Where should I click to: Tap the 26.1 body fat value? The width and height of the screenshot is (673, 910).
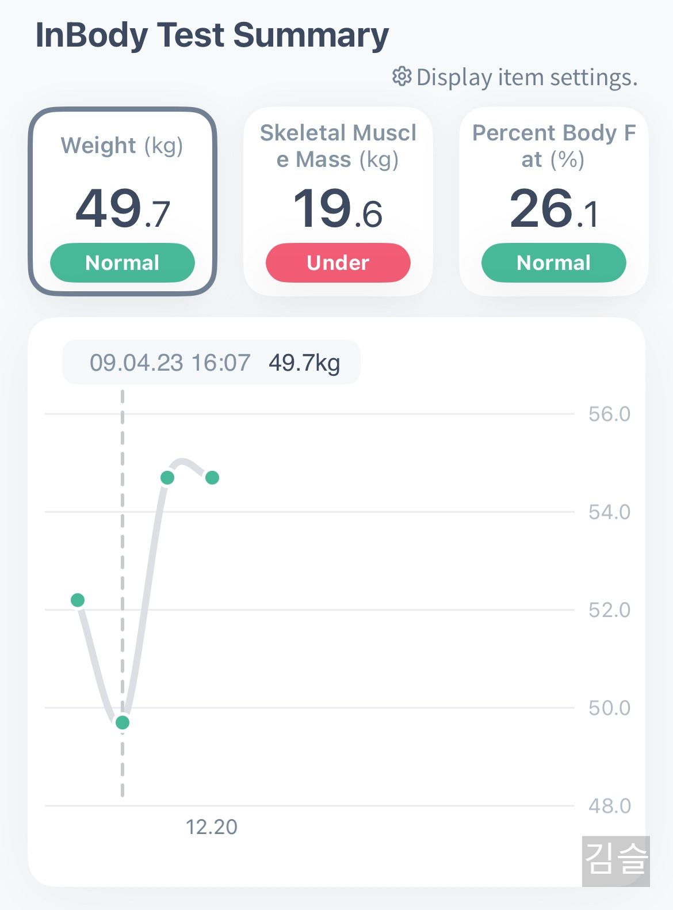(x=553, y=208)
